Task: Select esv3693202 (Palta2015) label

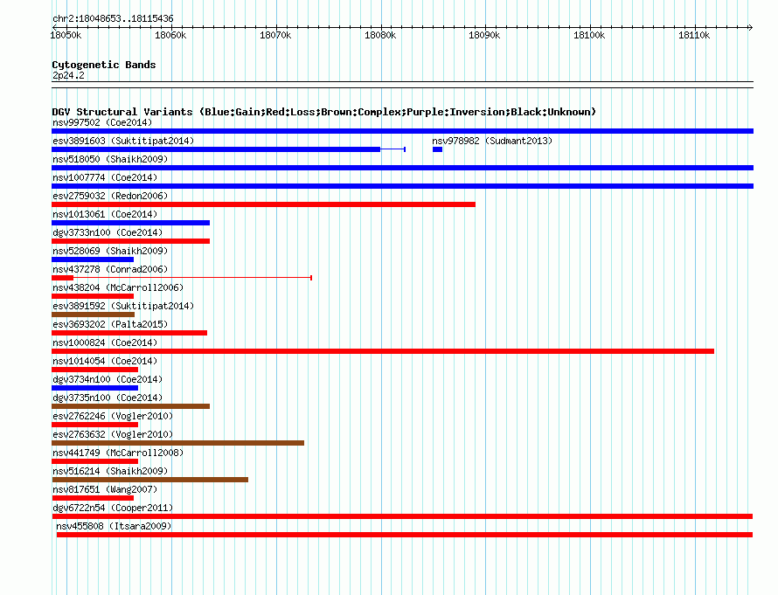Action: click(x=110, y=324)
